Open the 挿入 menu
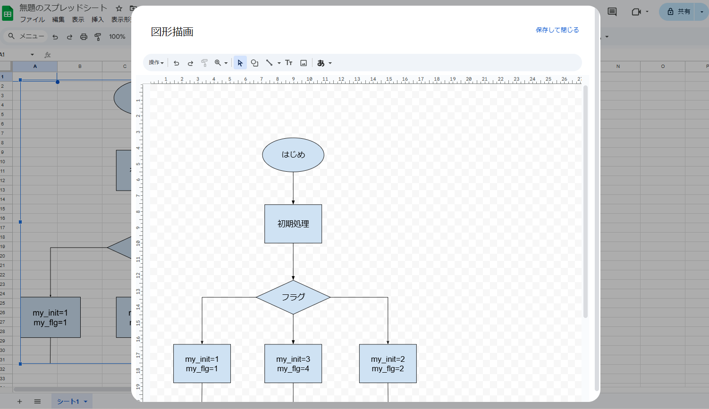 pos(98,19)
